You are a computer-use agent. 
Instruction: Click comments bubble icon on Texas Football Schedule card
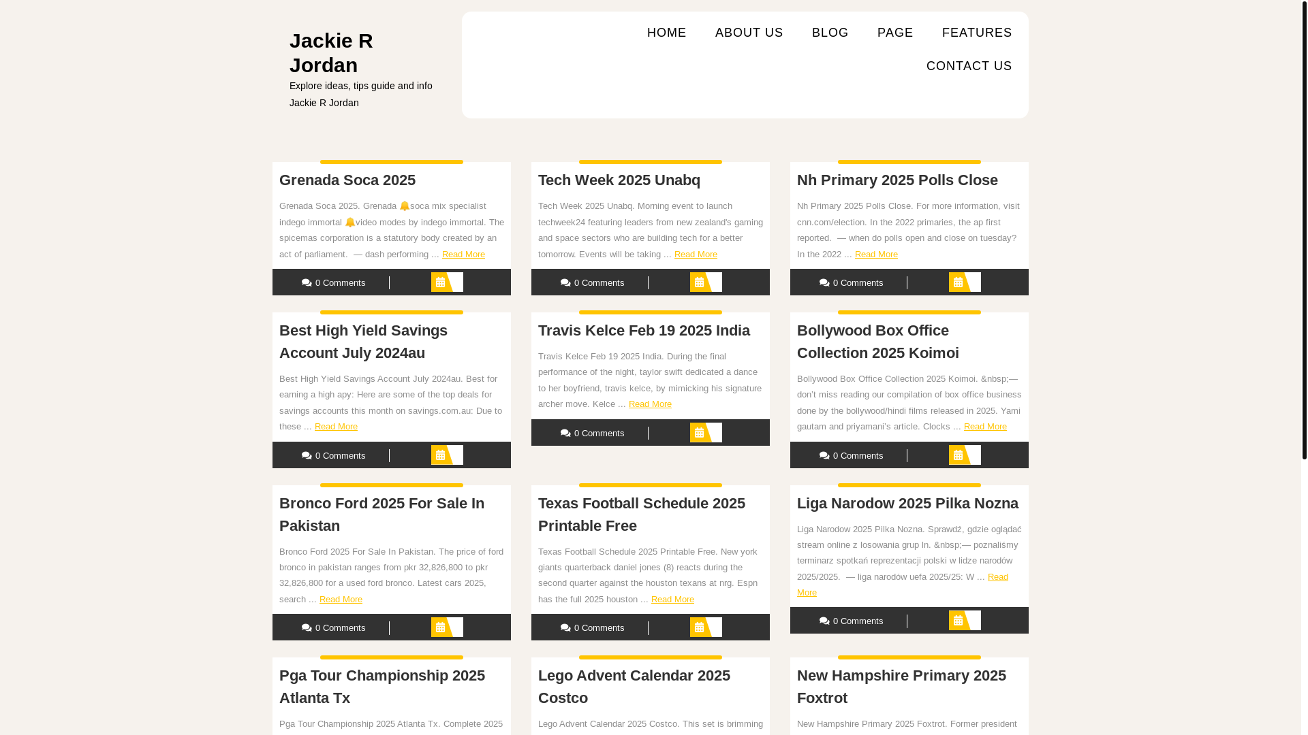pos(565,628)
